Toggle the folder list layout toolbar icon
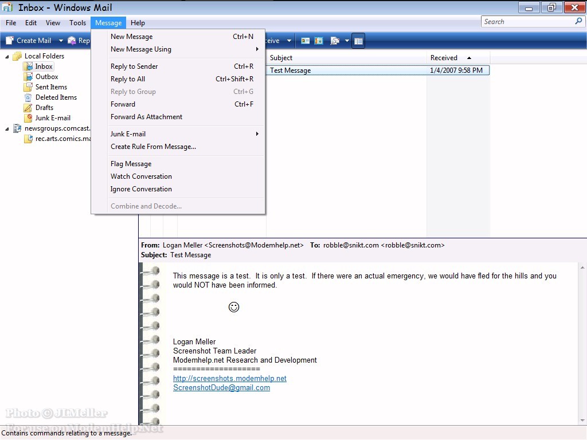587x440 pixels. click(358, 41)
